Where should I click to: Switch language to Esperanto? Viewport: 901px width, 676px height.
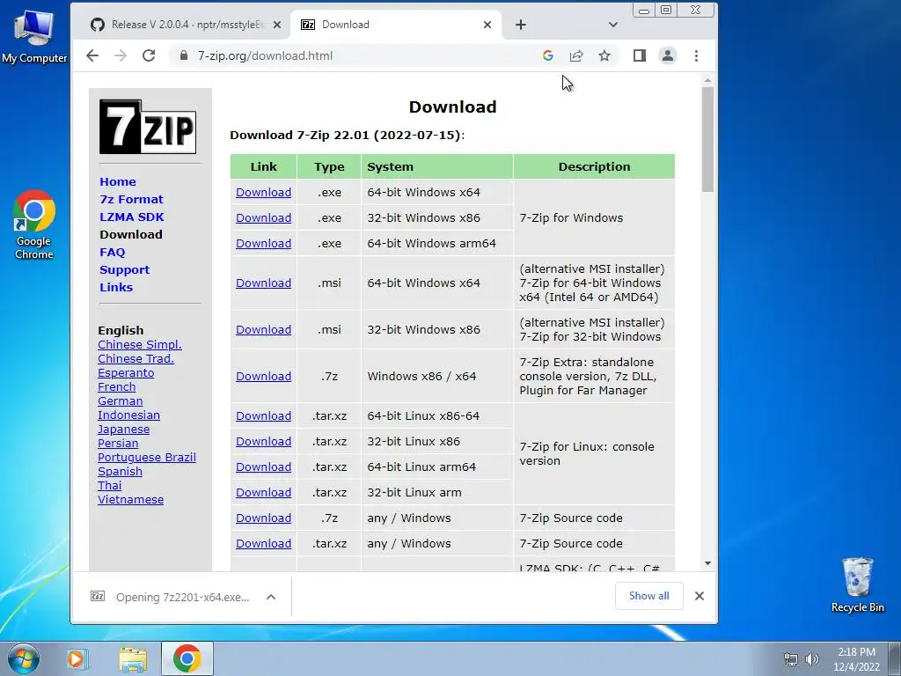tap(126, 373)
